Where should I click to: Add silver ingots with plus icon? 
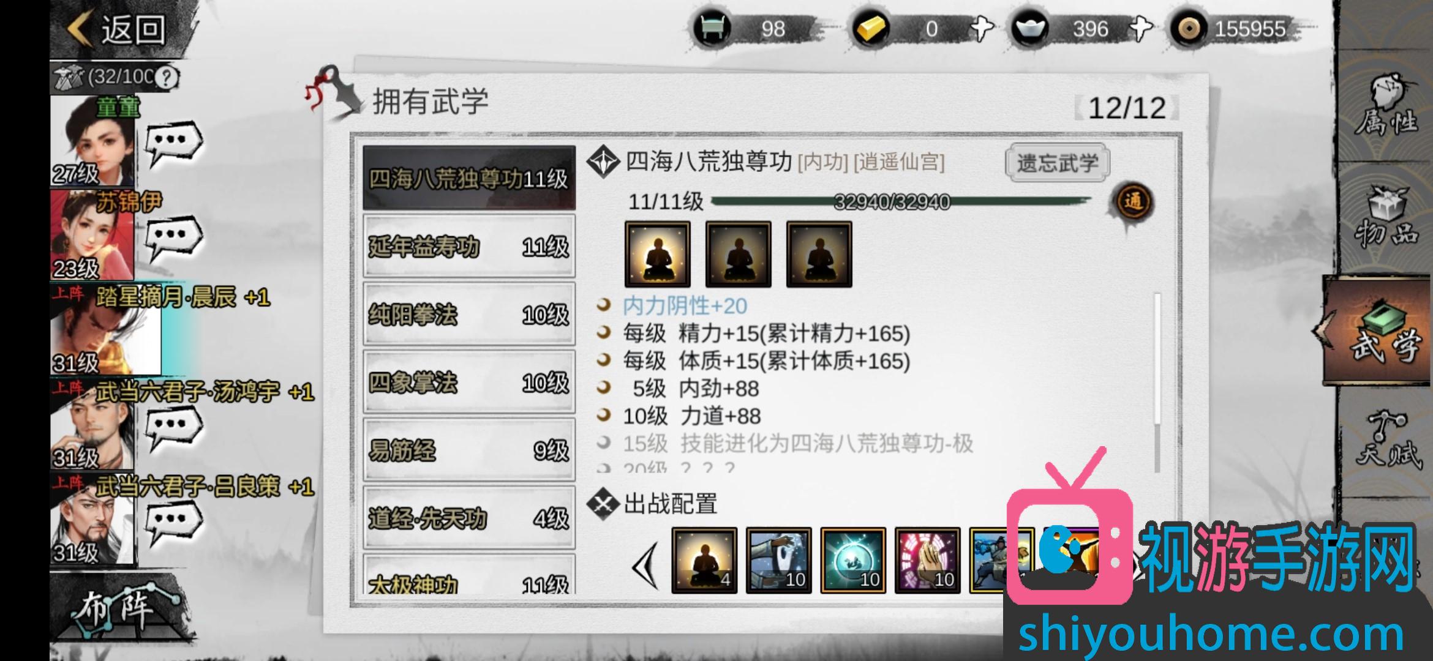click(x=1140, y=29)
